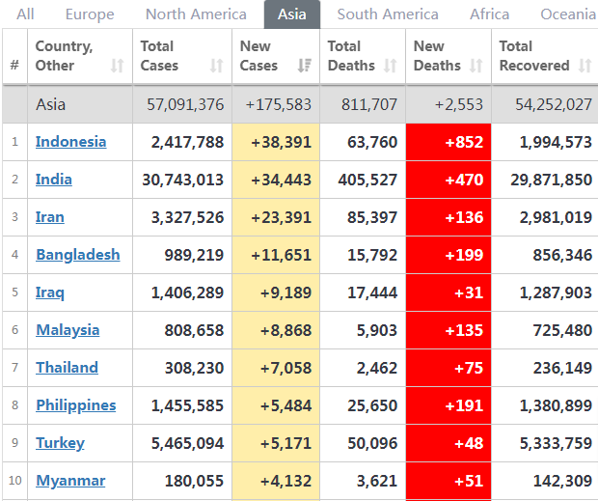
Task: Click the New Cases descending sort icon
Action: (305, 66)
